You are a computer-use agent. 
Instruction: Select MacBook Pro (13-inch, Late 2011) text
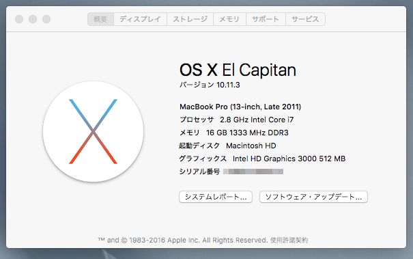240,107
